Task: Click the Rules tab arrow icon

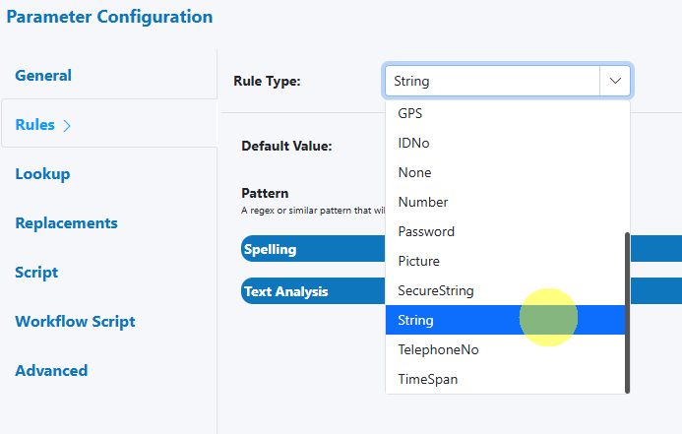Action: click(x=67, y=126)
